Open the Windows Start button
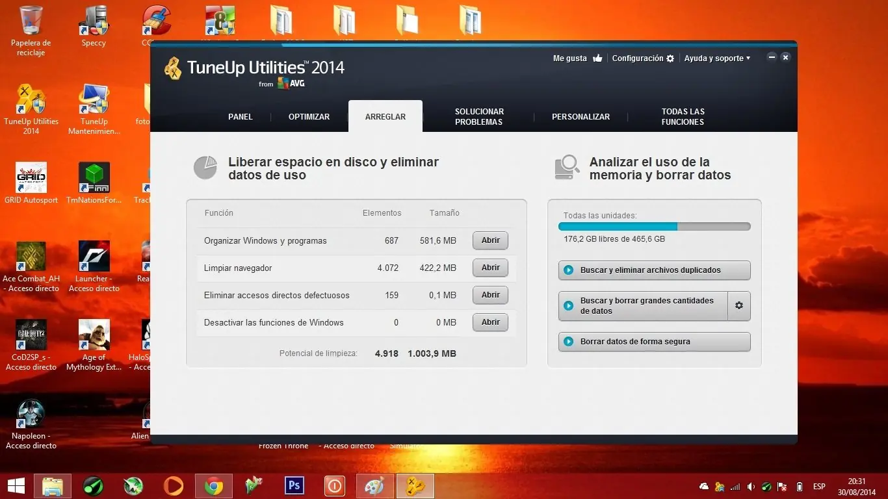This screenshot has height=499, width=888. [x=16, y=485]
